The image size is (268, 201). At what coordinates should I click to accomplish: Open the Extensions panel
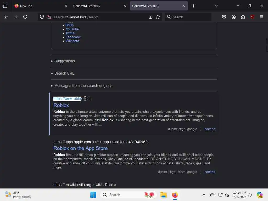(x=243, y=17)
